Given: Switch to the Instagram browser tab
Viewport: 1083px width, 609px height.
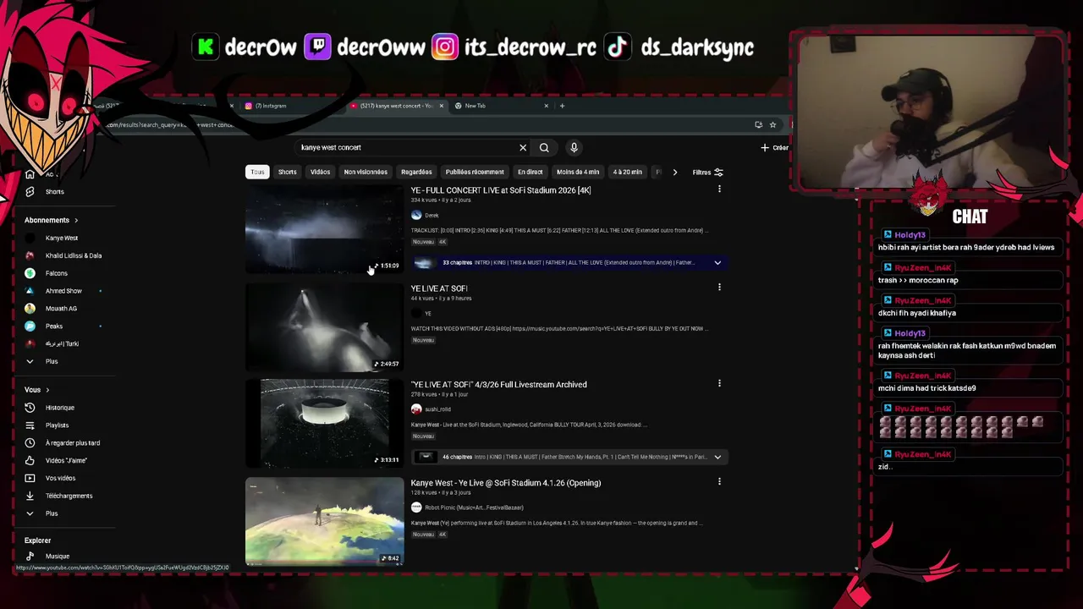Looking at the screenshot, I should tap(288, 106).
